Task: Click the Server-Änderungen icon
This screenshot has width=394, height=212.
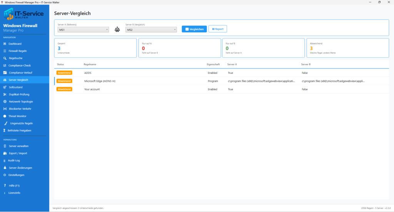Action: coord(5,168)
